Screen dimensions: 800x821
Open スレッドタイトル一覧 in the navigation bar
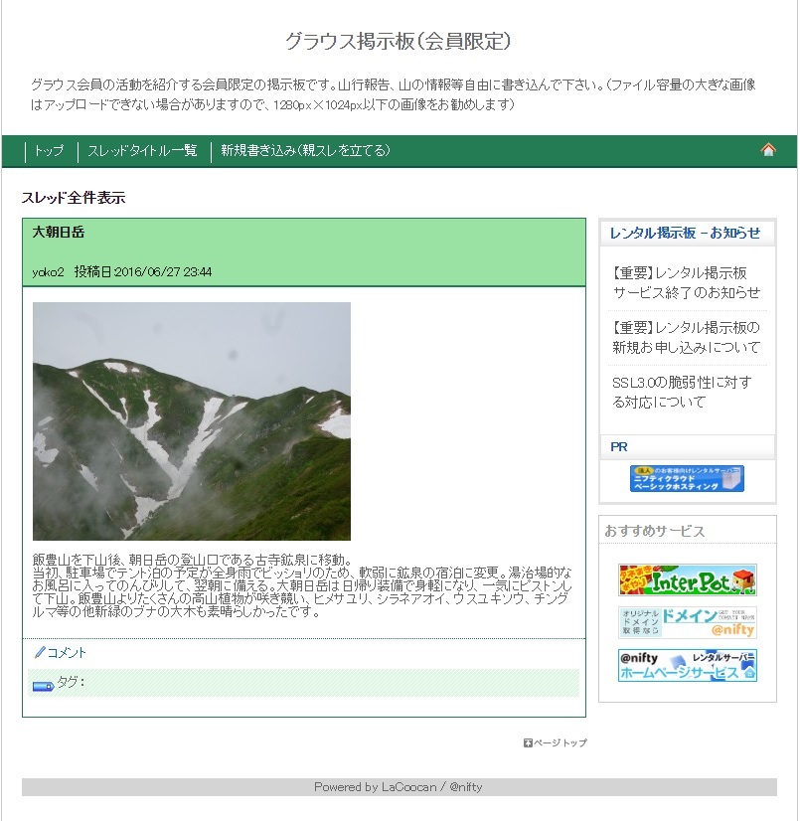click(x=142, y=151)
